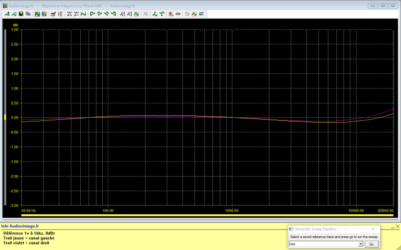
Task: Click the yellow marker on vertical axis slider
Action: (x=5, y=118)
